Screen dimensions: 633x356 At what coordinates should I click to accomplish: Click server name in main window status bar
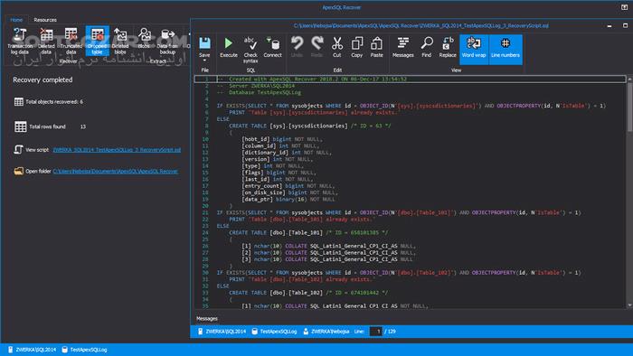pyautogui.click(x=32, y=350)
